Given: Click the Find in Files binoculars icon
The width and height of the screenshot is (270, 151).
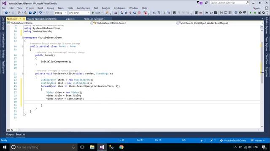Looking at the screenshot, I should coord(116,13).
